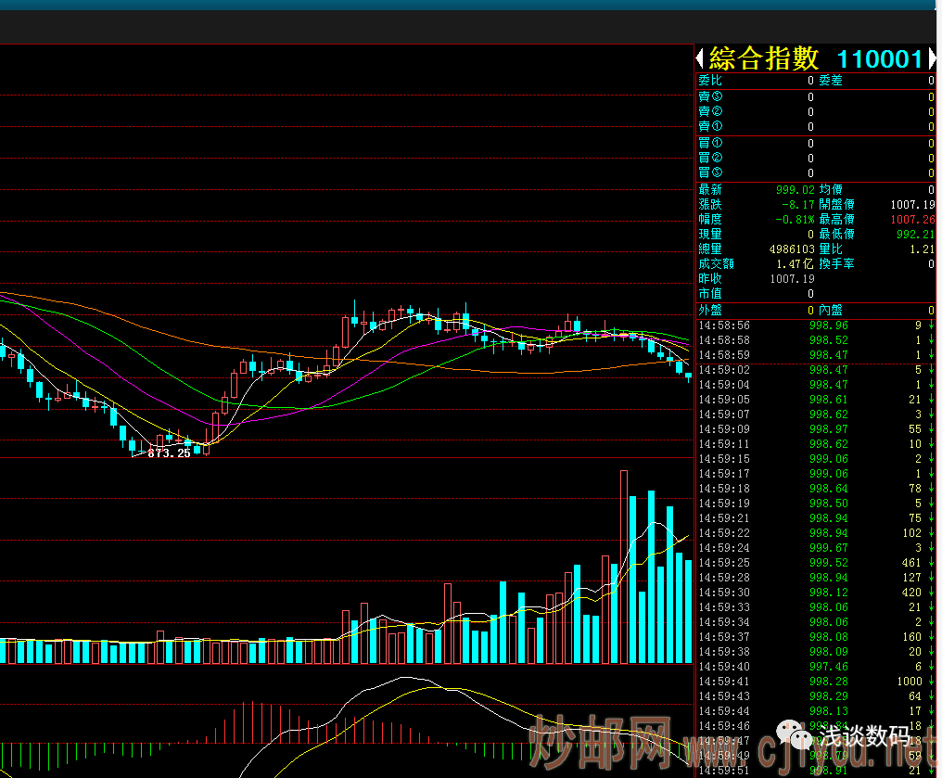942x778 pixels.
Task: Click the 總量 value 4986103
Action: (x=791, y=249)
